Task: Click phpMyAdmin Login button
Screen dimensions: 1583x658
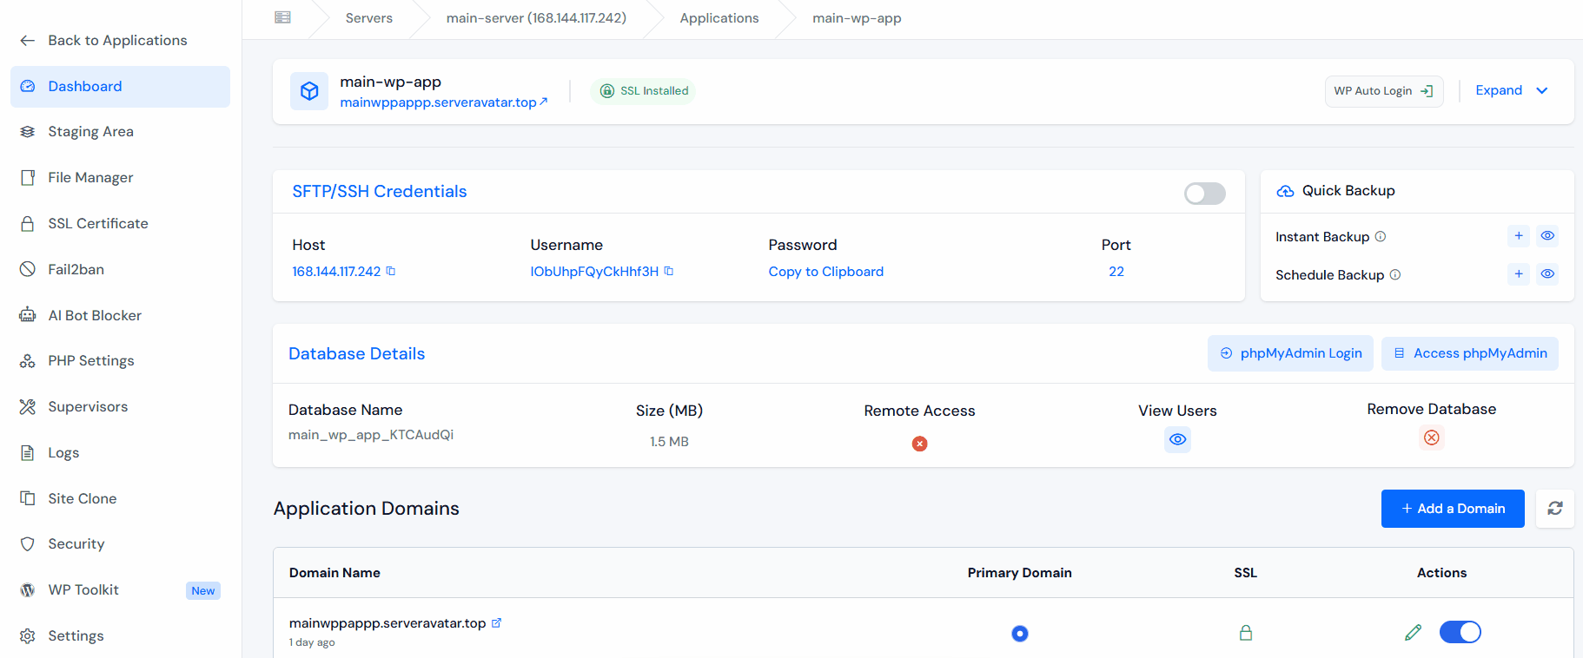Action: pos(1290,353)
